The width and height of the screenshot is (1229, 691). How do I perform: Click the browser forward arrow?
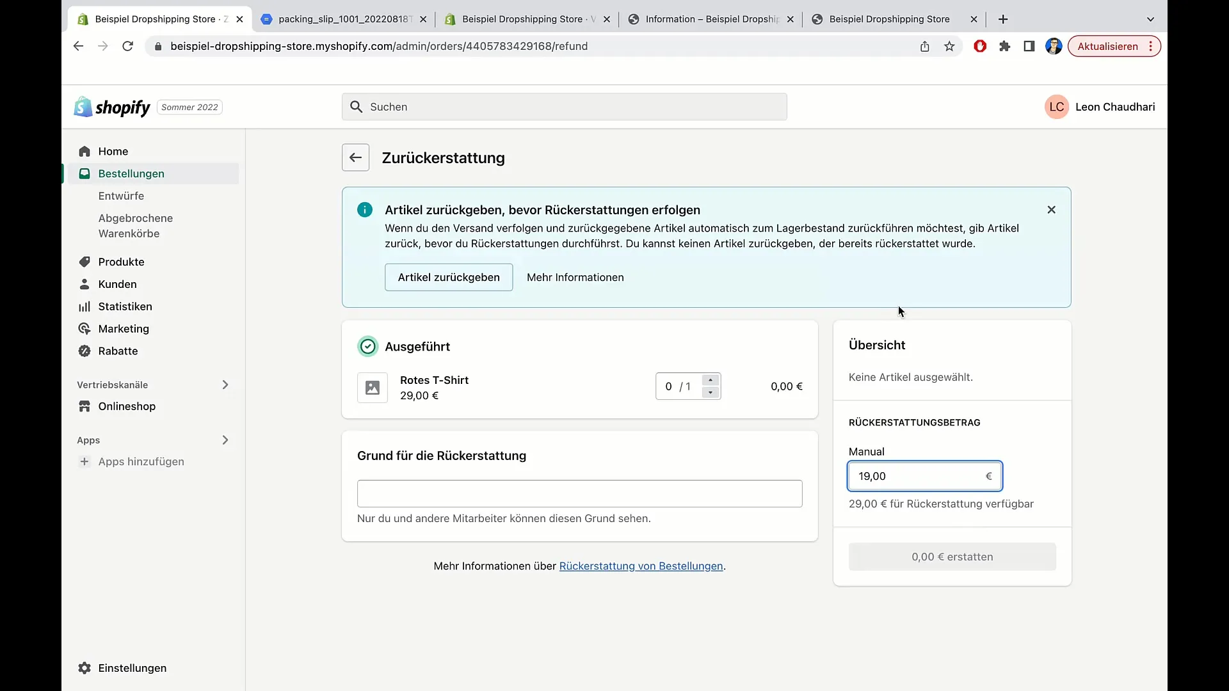(x=102, y=46)
